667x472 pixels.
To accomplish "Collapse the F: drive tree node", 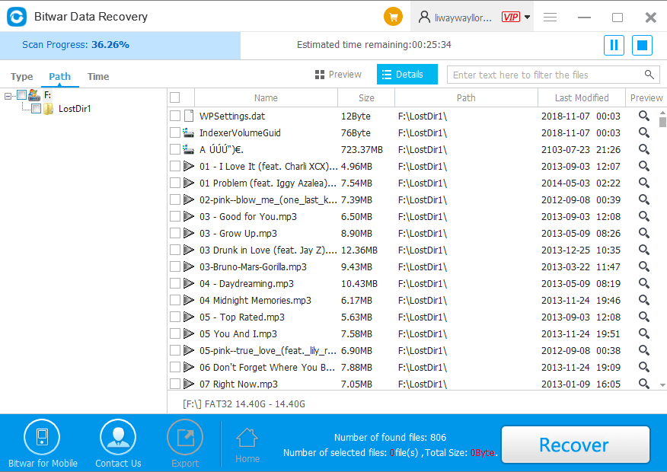I will [8, 96].
